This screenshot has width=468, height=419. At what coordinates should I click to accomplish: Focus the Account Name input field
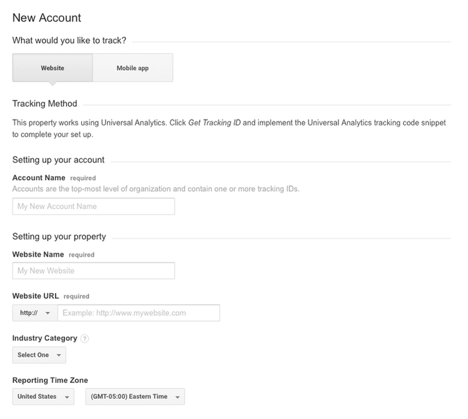tap(93, 206)
